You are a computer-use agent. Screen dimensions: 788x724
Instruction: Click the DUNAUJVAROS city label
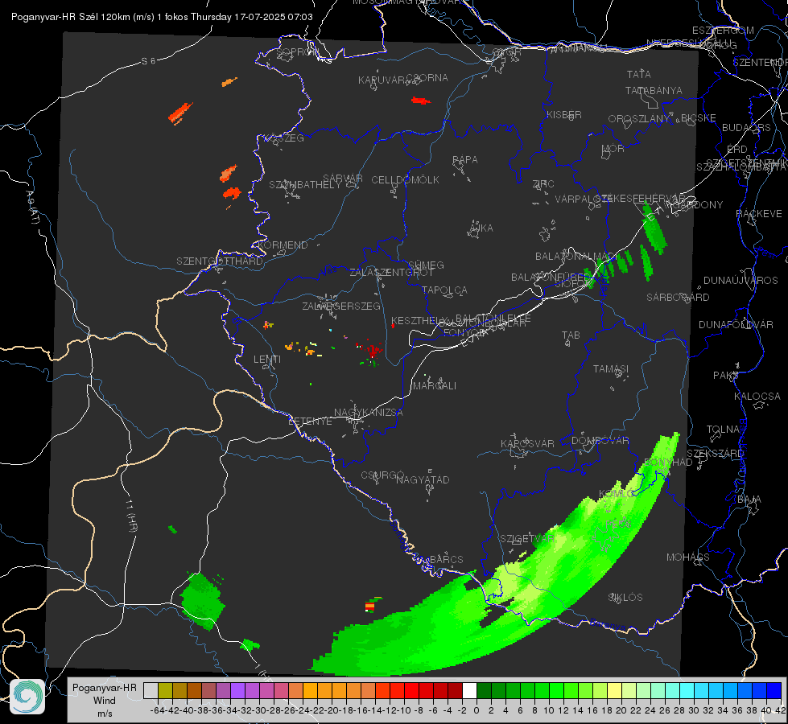click(x=741, y=281)
